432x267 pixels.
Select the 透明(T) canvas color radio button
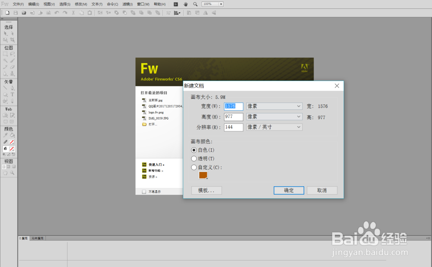[194, 159]
